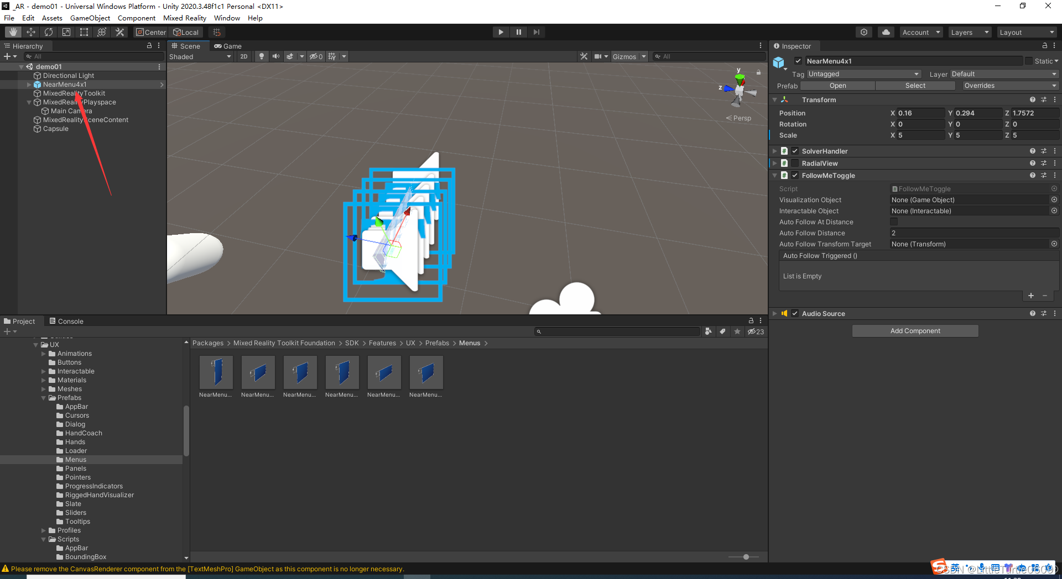The image size is (1062, 579).
Task: Open Collaborate services icon
Action: [864, 32]
